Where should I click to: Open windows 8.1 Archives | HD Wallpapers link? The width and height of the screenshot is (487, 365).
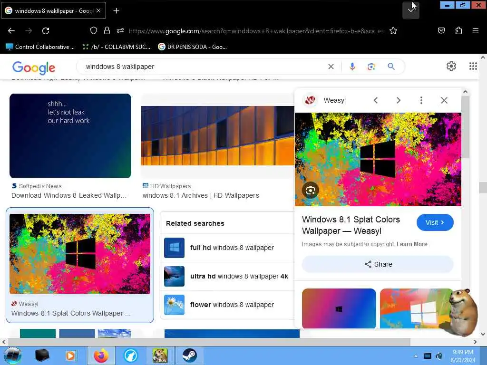point(201,195)
